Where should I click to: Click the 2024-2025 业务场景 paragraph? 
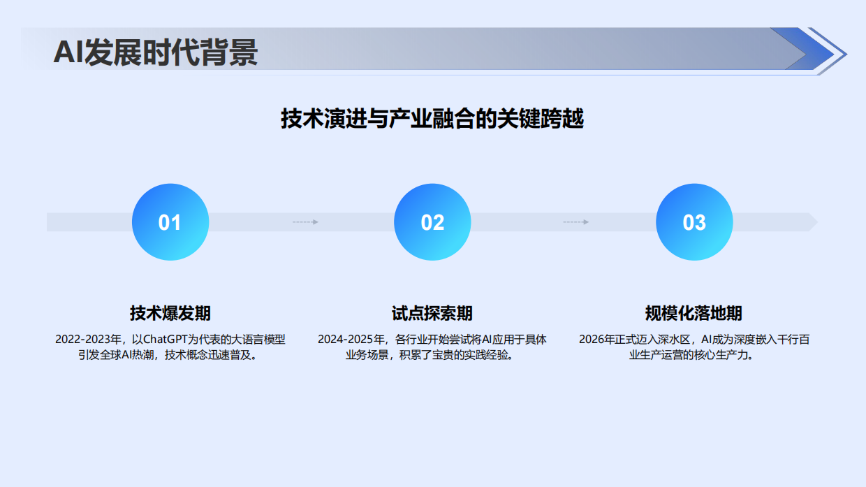432,347
